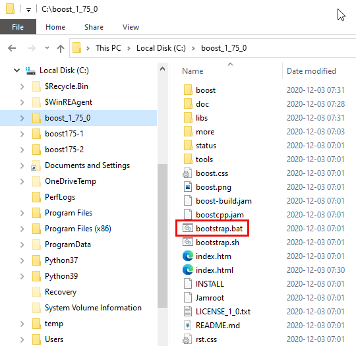Open the Share ribbon tab
356x346 pixels.
(94, 27)
